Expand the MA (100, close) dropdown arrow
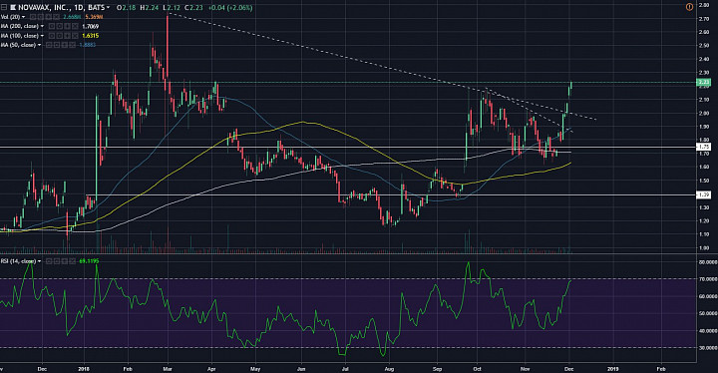The image size is (718, 373). [x=43, y=36]
